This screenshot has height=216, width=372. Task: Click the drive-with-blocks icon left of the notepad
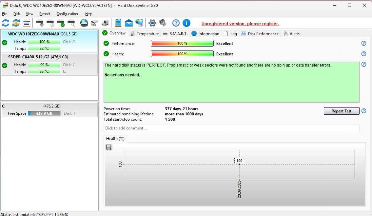click(105, 23)
